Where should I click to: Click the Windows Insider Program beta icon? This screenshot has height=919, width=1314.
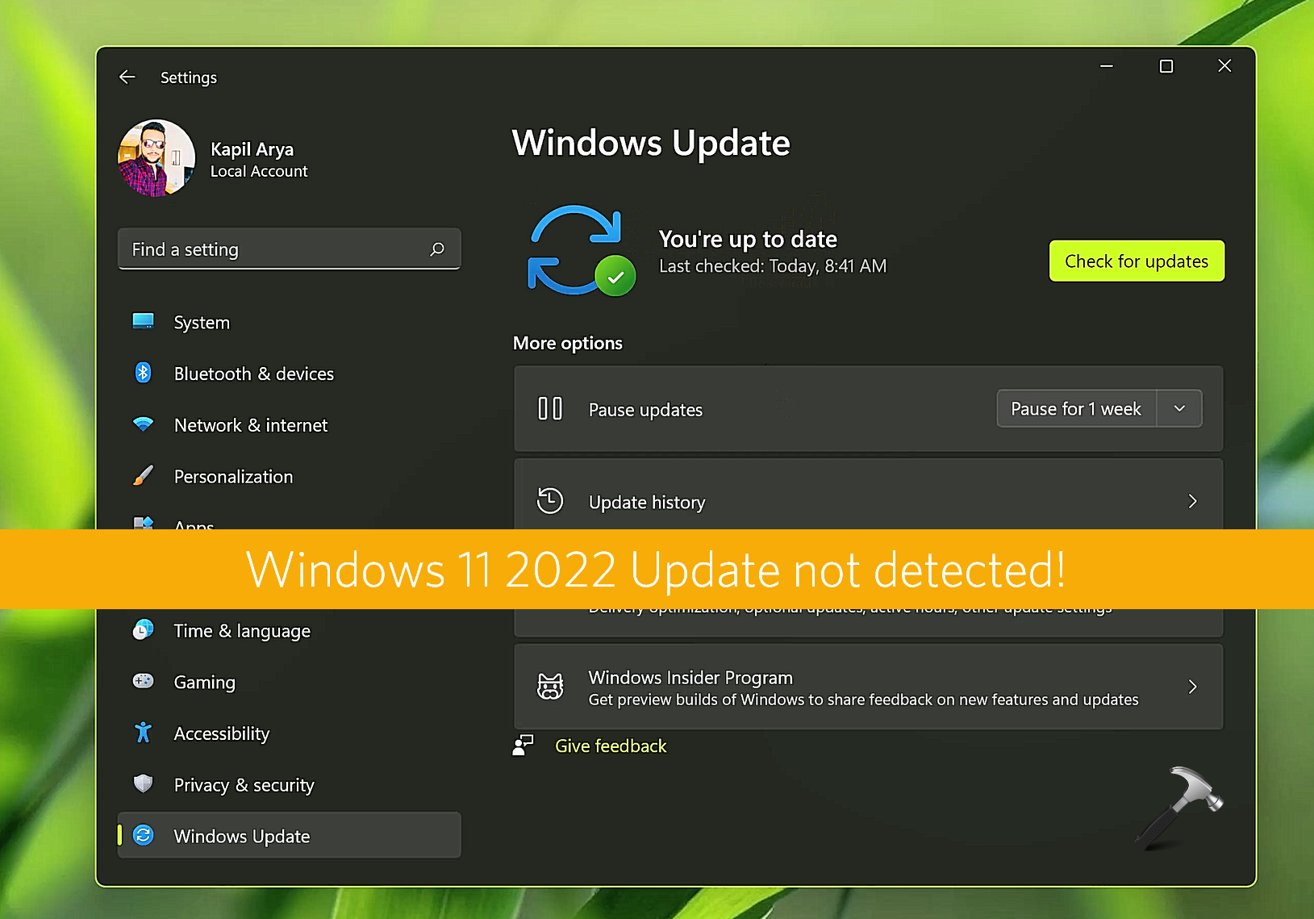[550, 686]
